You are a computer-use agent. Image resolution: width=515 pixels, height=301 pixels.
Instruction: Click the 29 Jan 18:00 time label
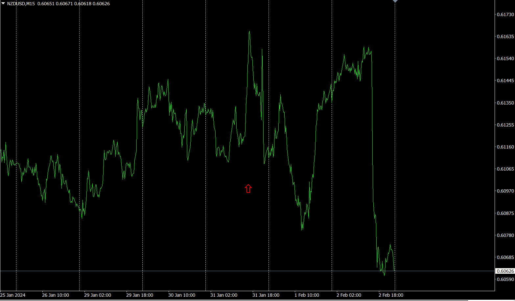click(140, 295)
